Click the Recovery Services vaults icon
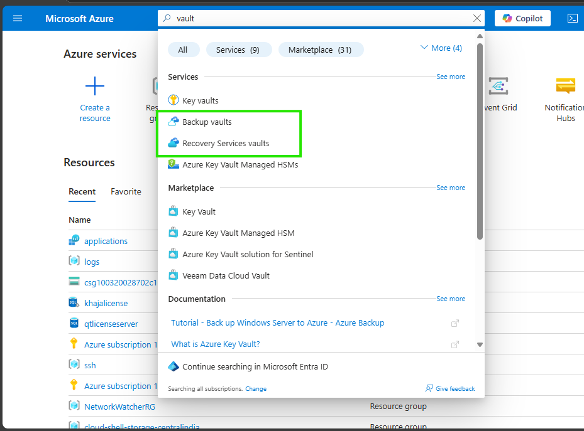This screenshot has height=431, width=584. (x=174, y=143)
